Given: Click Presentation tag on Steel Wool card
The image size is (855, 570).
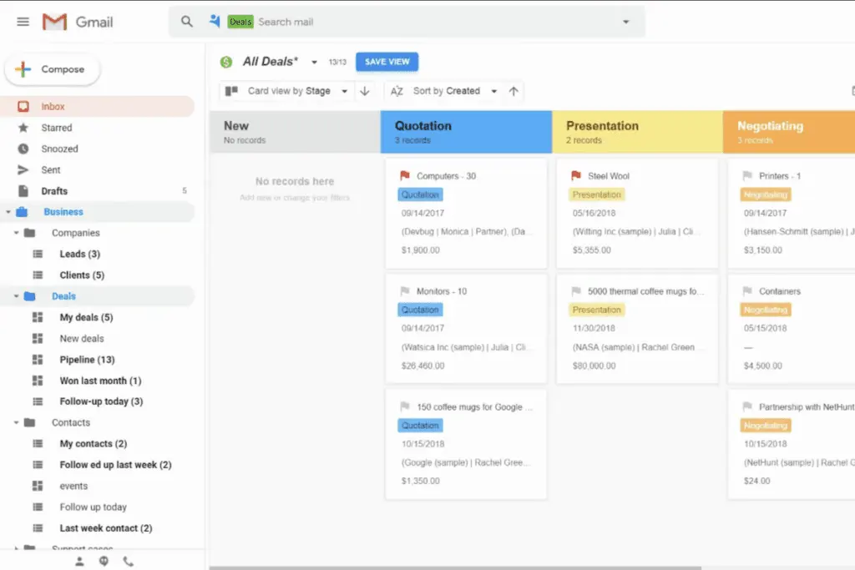Looking at the screenshot, I should [596, 194].
